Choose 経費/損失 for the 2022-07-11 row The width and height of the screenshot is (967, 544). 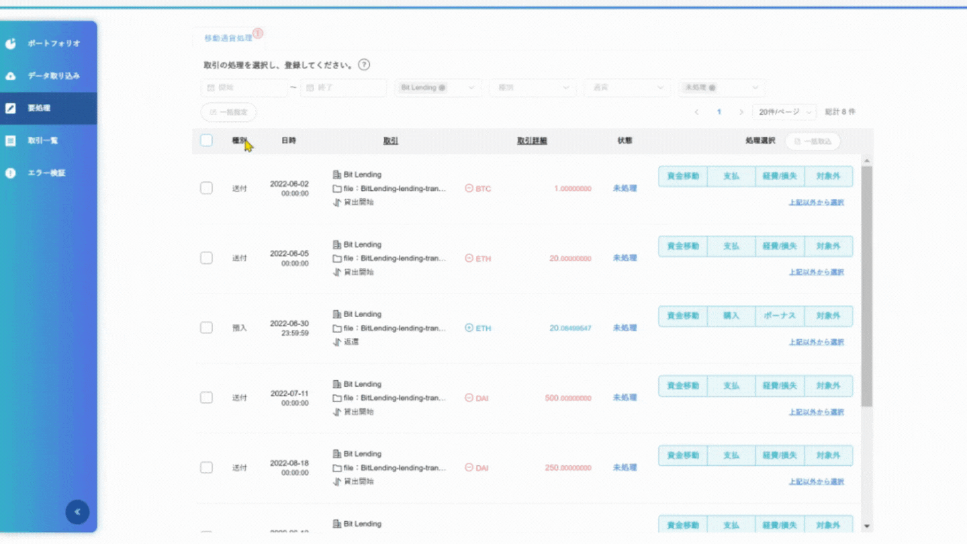point(780,386)
